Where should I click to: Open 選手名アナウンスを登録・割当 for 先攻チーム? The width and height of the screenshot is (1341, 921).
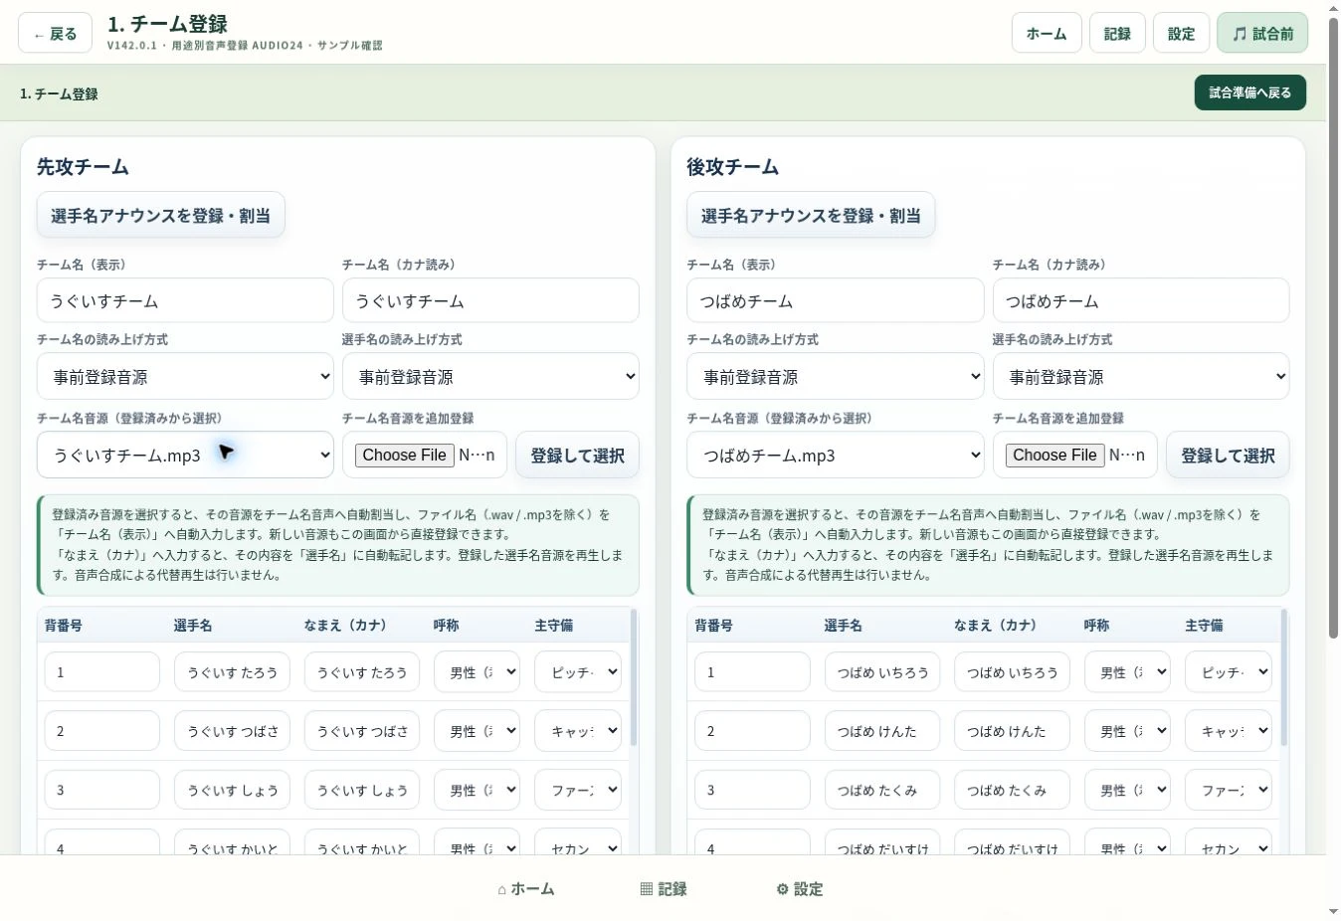pos(161,215)
